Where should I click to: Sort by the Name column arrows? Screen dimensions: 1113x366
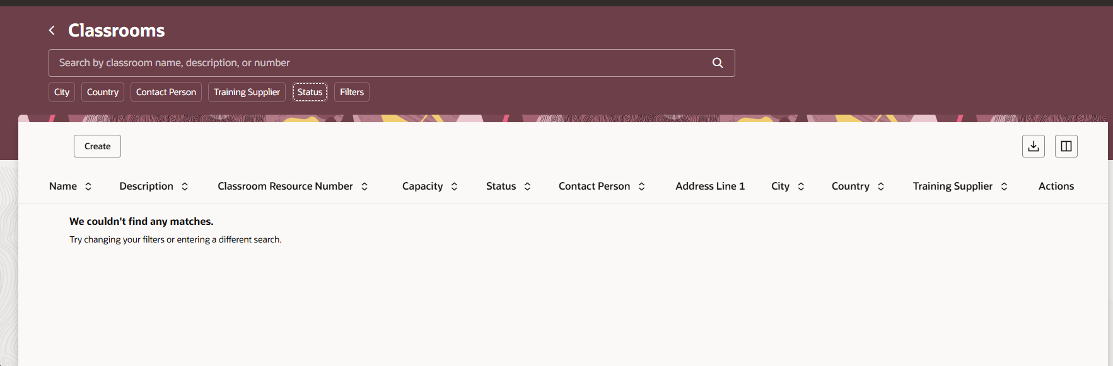pyautogui.click(x=88, y=186)
